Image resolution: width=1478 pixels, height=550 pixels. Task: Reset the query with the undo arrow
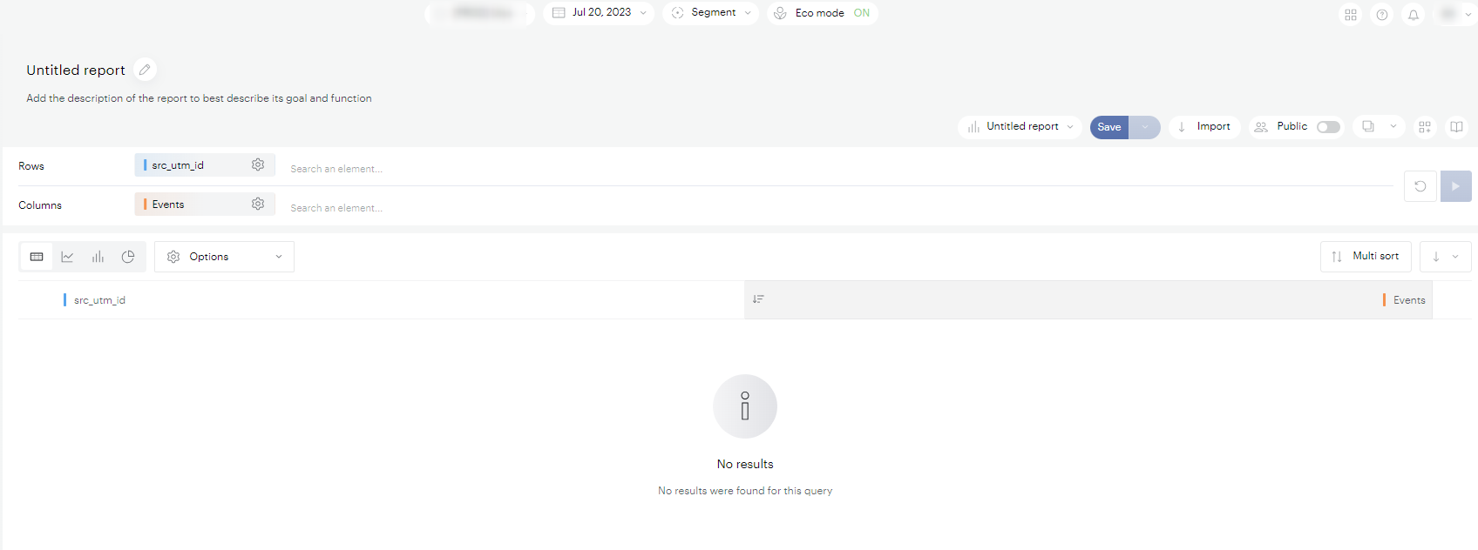click(x=1420, y=186)
